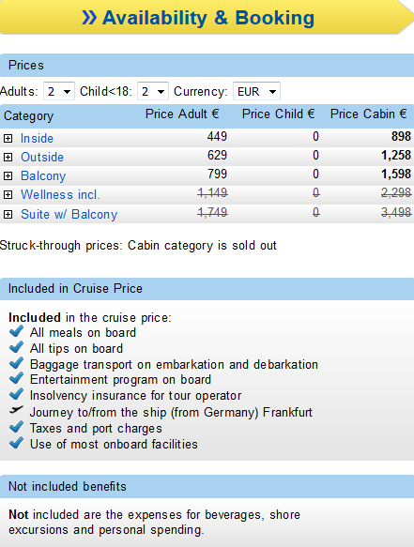The height and width of the screenshot is (547, 414).
Task: Click the Price Child € column header
Action: click(279, 114)
